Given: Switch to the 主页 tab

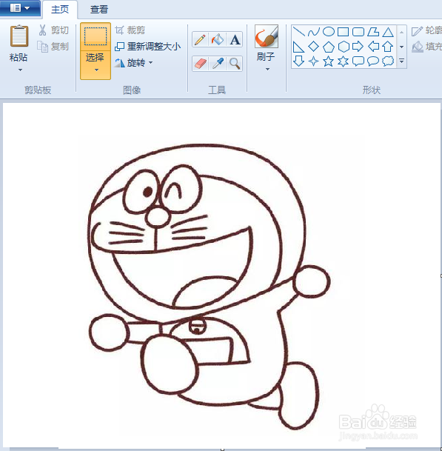Looking at the screenshot, I should coord(60,10).
